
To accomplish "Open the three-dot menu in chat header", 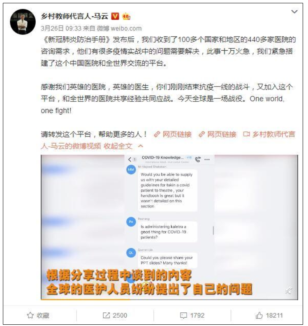I will 207,159.
